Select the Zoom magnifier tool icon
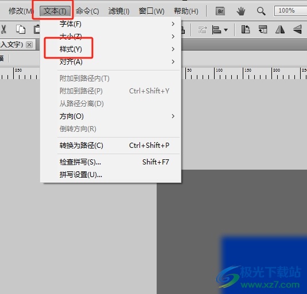Viewport: 307px width, 294px height. tap(261, 11)
